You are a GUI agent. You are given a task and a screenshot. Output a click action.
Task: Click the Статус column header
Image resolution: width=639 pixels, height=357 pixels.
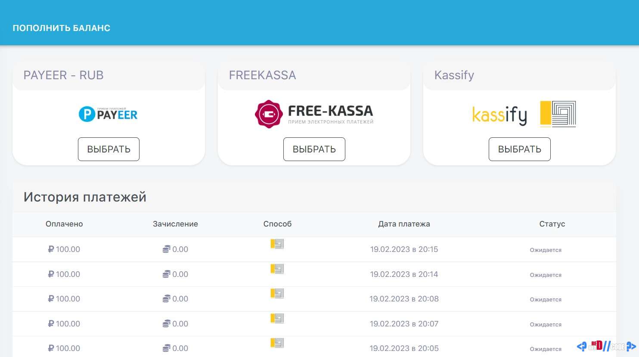point(552,224)
